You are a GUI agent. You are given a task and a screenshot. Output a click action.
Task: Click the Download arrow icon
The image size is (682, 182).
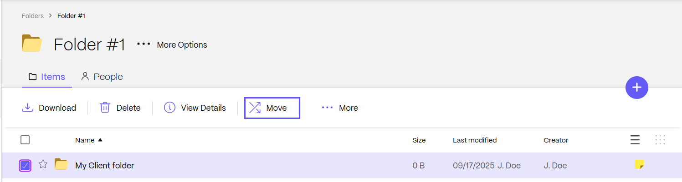click(28, 108)
